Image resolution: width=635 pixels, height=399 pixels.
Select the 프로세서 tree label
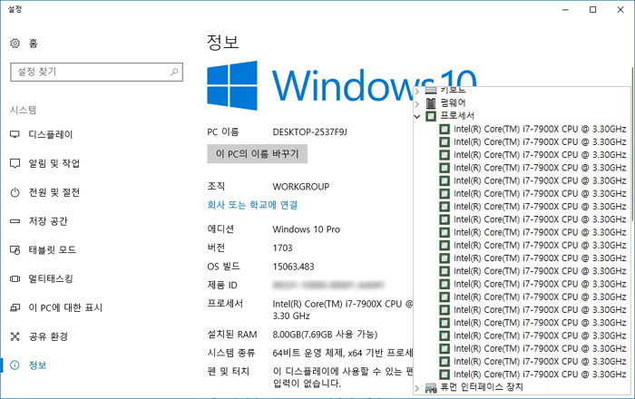click(x=457, y=116)
